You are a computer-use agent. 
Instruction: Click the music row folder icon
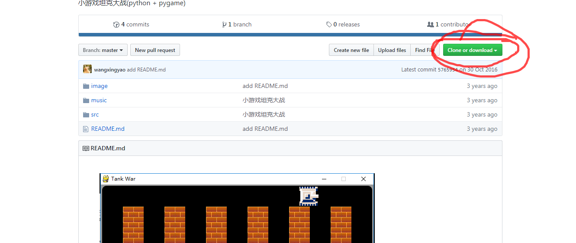tap(86, 100)
